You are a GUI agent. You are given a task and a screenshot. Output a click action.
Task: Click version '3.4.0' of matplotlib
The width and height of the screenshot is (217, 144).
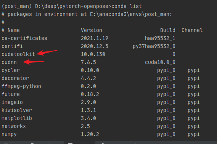[88, 118]
